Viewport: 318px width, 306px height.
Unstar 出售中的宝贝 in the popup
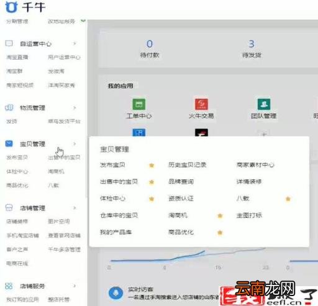(x=152, y=182)
